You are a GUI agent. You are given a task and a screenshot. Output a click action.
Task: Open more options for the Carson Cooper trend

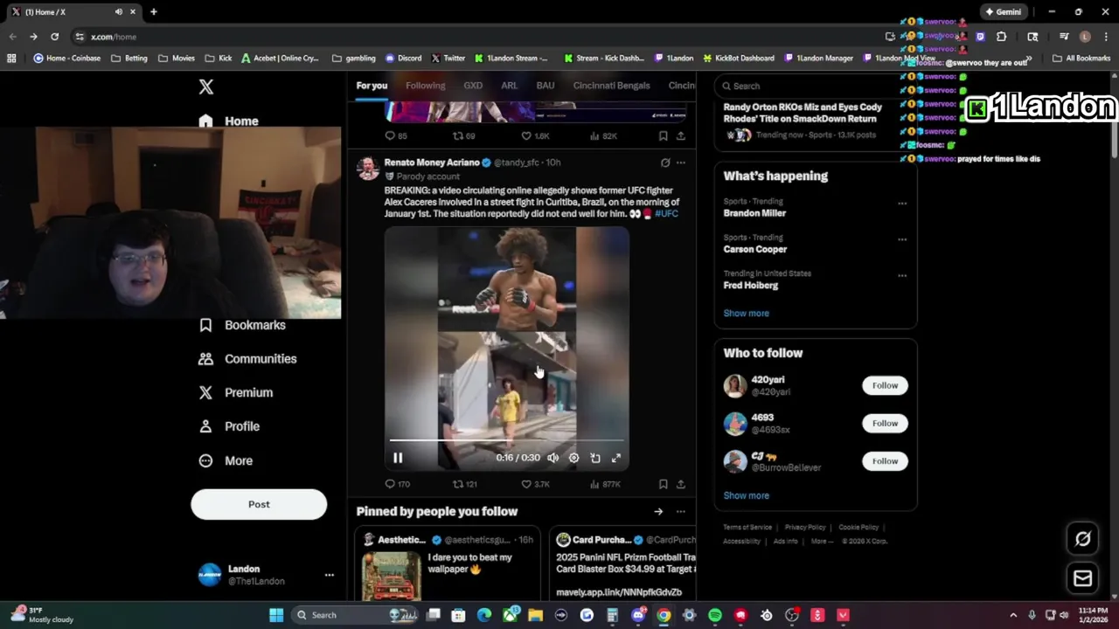[902, 239]
